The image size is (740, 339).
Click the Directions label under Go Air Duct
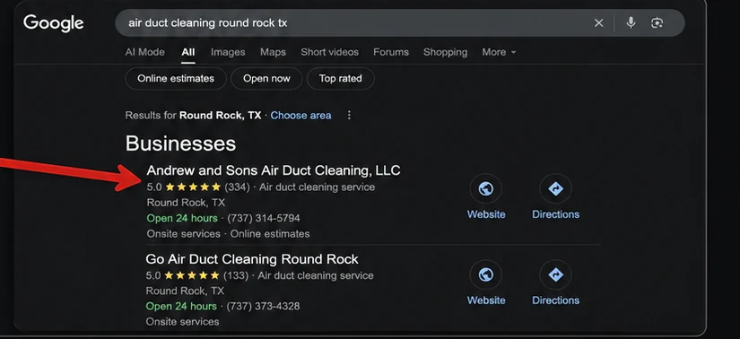pos(555,300)
